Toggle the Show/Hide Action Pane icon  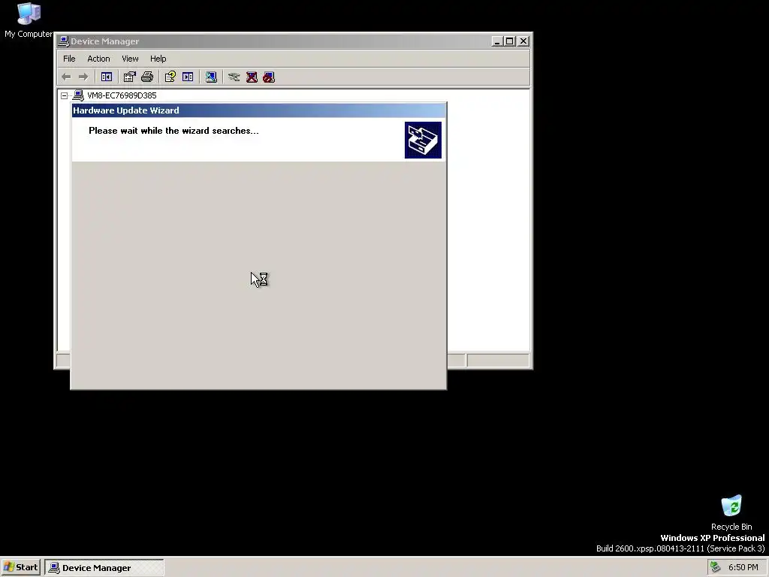tap(188, 77)
